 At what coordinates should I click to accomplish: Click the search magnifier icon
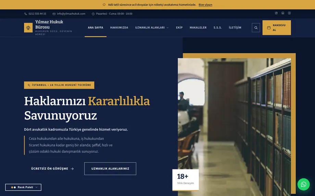click(256, 28)
